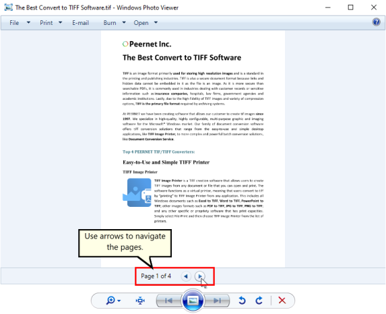
Task: Open the zoom magnifier control
Action: coord(110,301)
